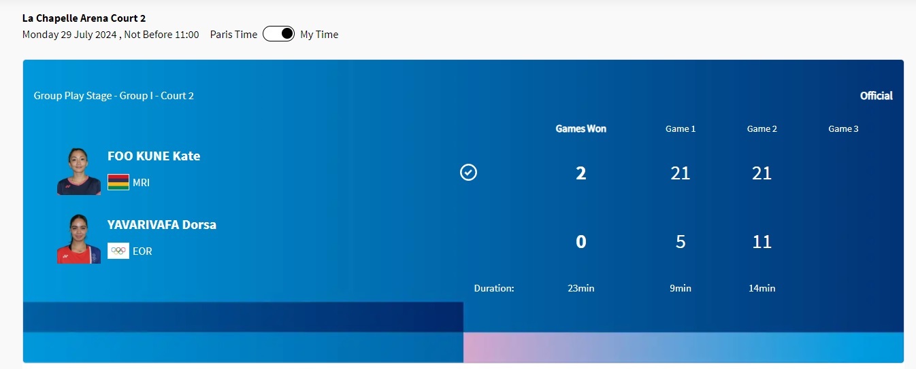Image resolution: width=916 pixels, height=369 pixels.
Task: Click the Mauritius flag icon
Action: pos(118,182)
